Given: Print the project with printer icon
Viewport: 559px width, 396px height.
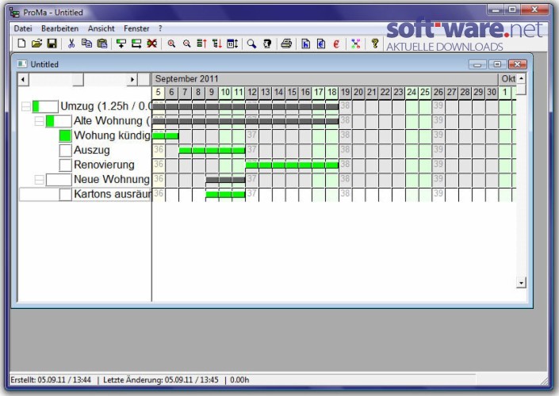Looking at the screenshot, I should [x=286, y=44].
